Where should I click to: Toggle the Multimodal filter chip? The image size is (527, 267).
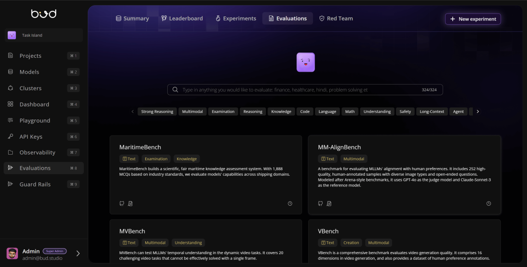click(192, 111)
